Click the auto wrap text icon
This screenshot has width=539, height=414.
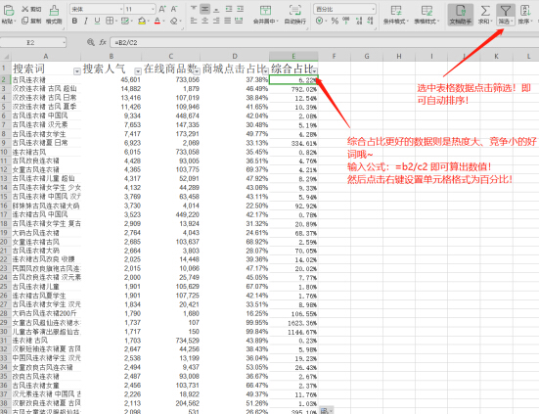pyautogui.click(x=295, y=11)
